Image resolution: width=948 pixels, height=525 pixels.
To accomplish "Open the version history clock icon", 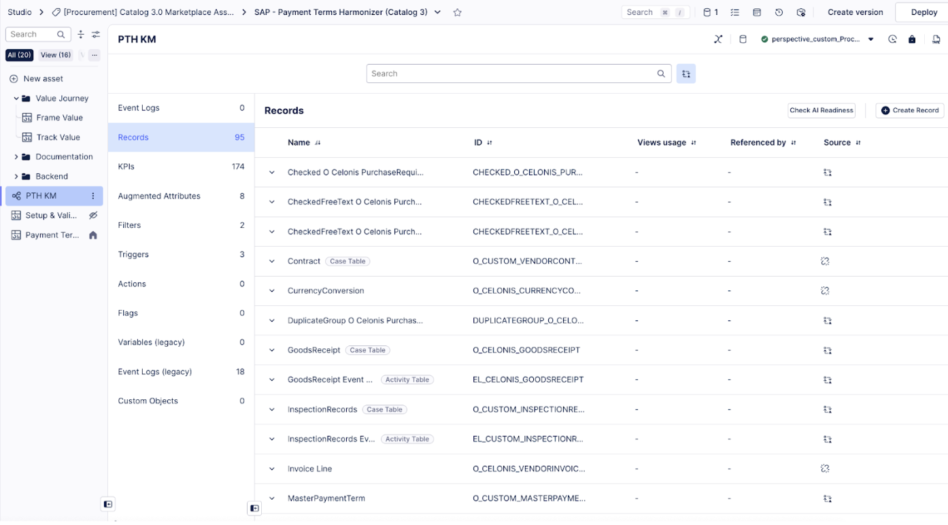I will click(x=779, y=12).
